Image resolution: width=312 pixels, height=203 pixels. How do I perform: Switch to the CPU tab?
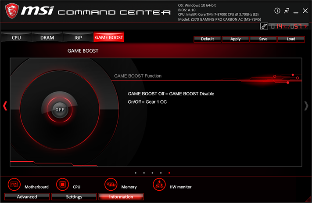[x=16, y=37]
